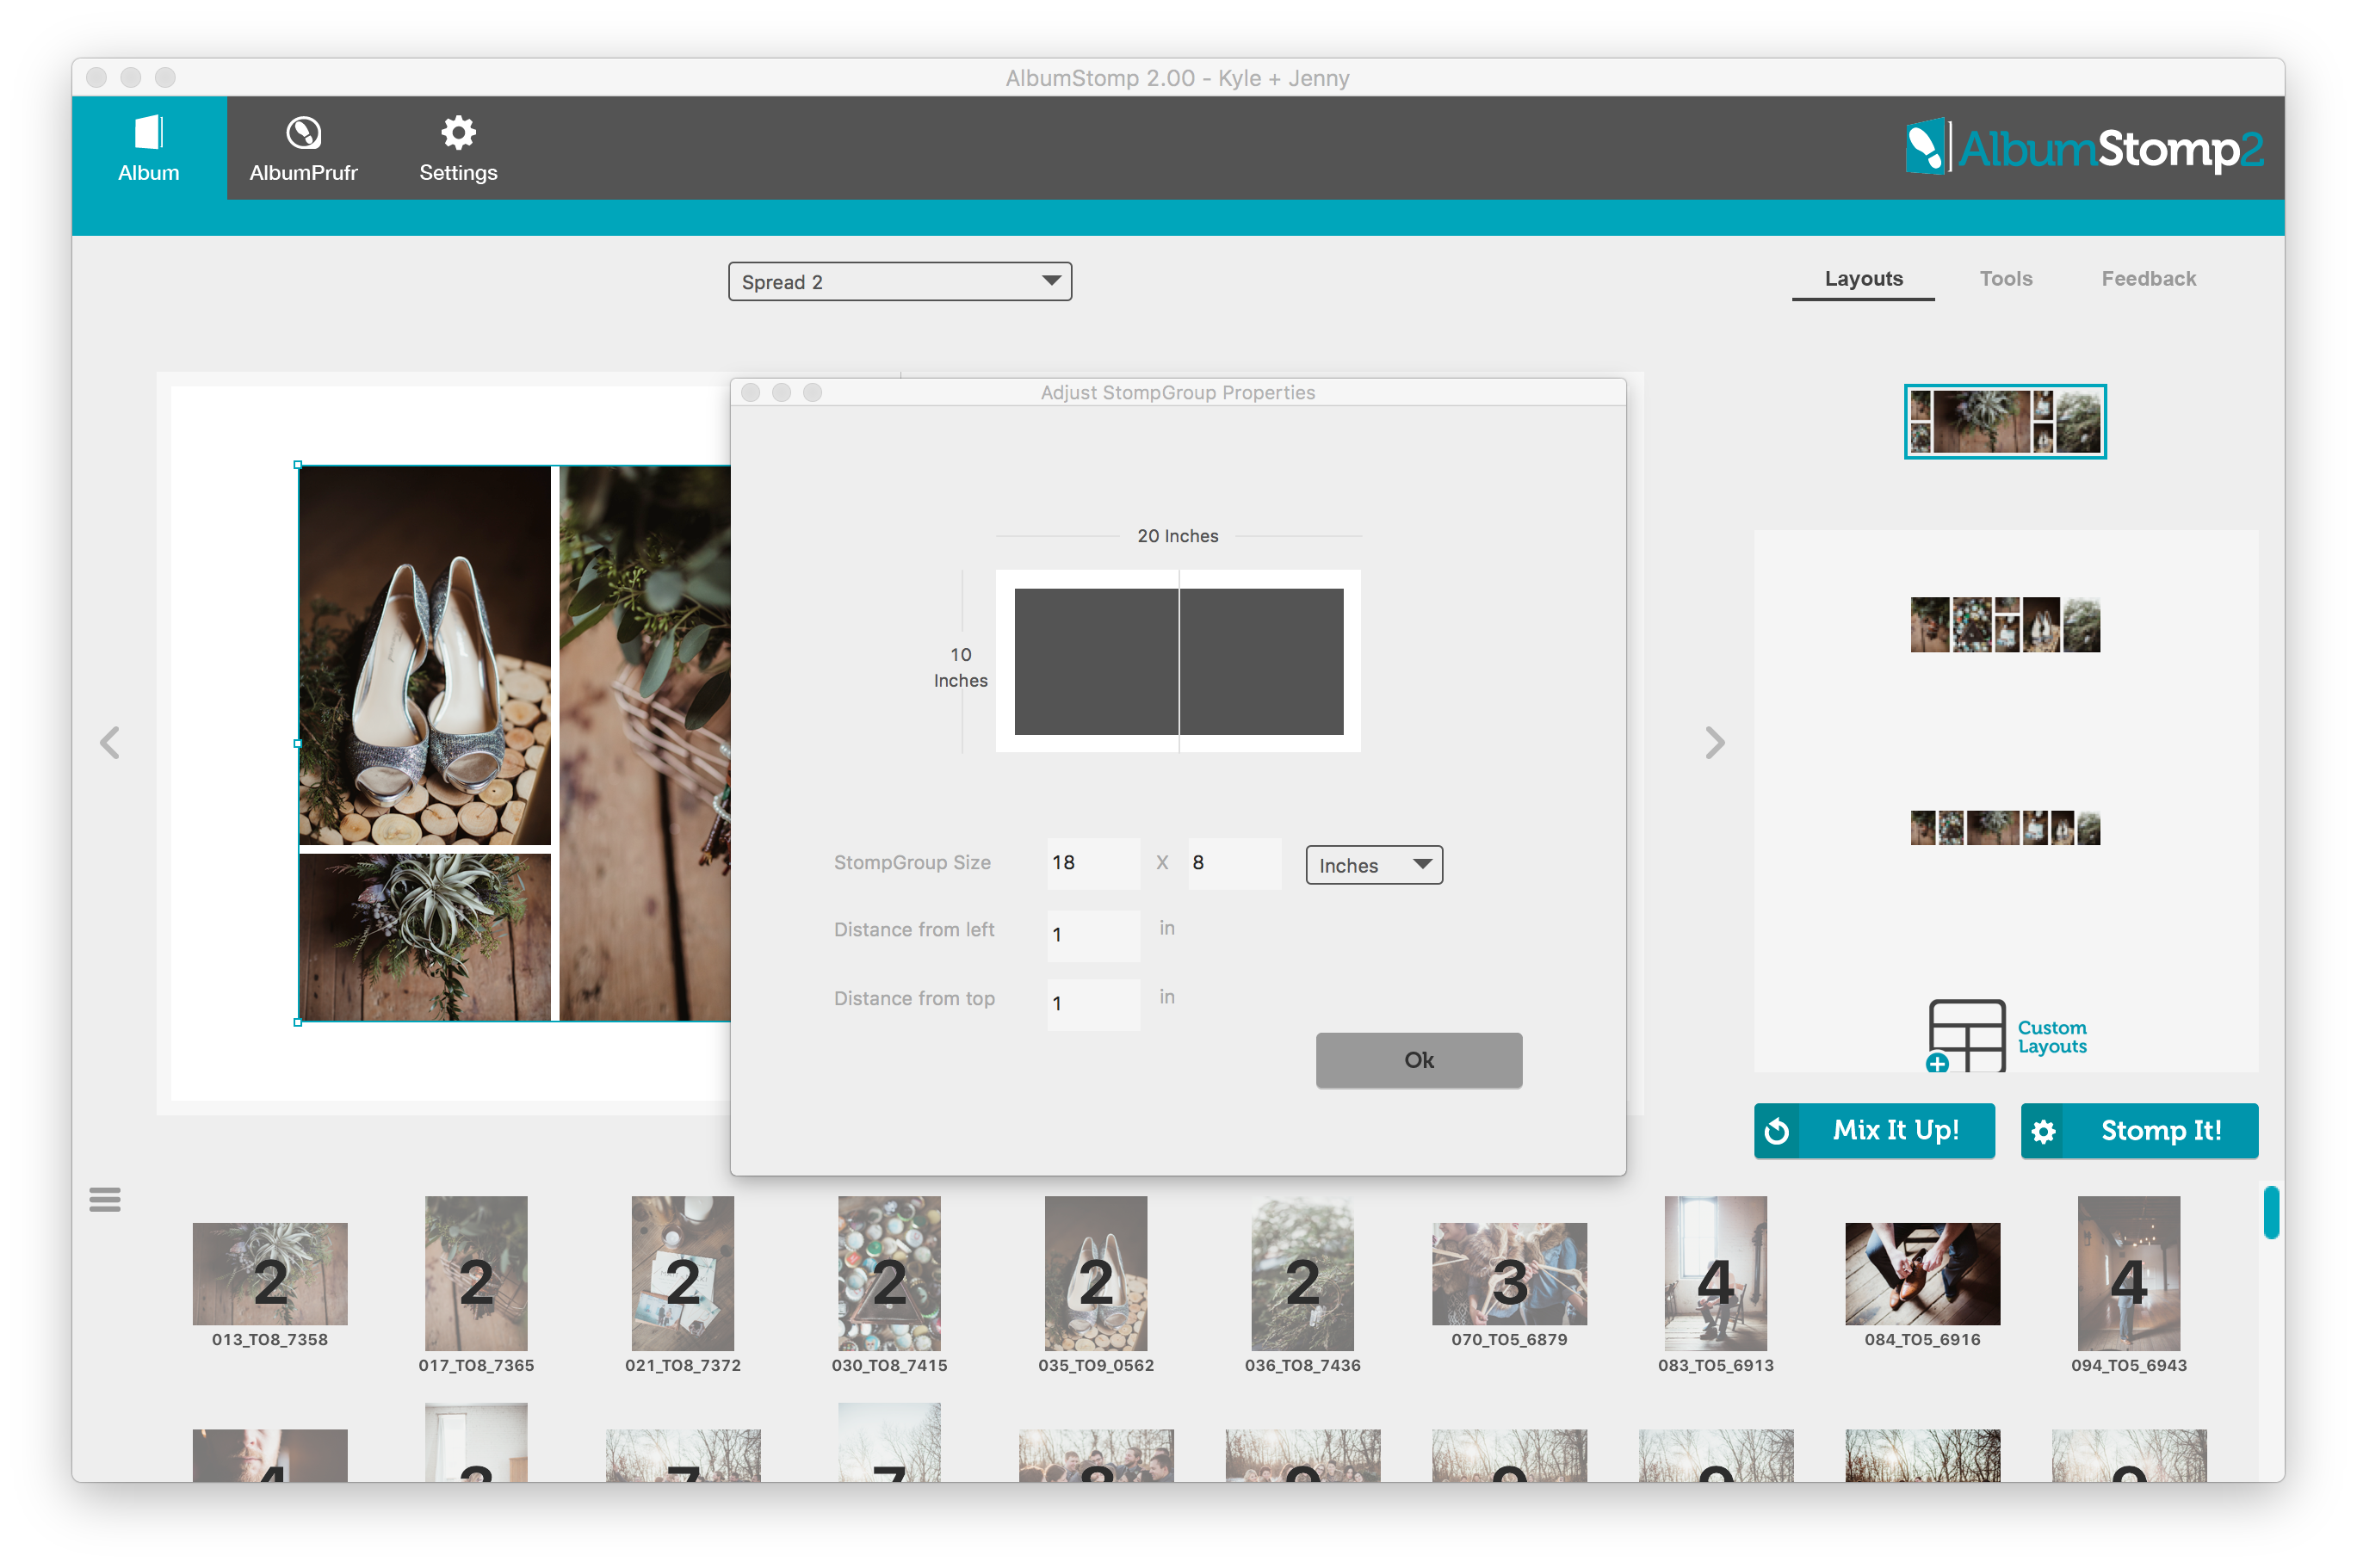The width and height of the screenshot is (2357, 1568).
Task: Select image 070_TO5_6879 in the tray
Action: [x=1509, y=1274]
